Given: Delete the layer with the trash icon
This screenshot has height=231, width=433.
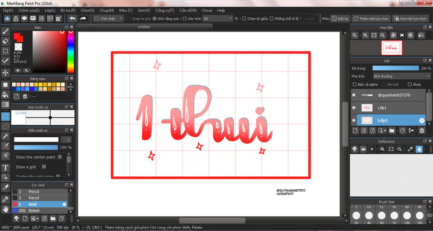Looking at the screenshot, I should pos(422,130).
